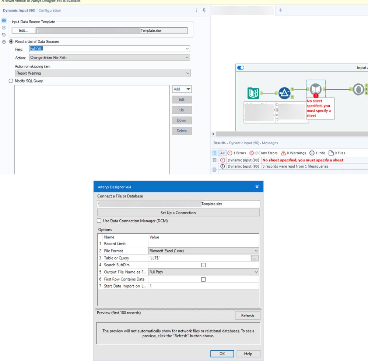The image size is (368, 361).
Task: Click the info icon on second message row
Action: click(222, 166)
